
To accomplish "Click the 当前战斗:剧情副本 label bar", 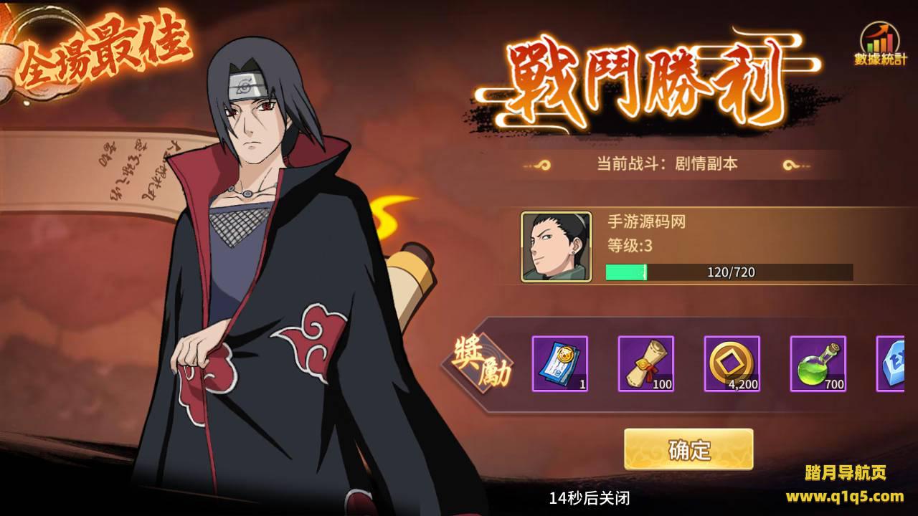I will (x=667, y=164).
